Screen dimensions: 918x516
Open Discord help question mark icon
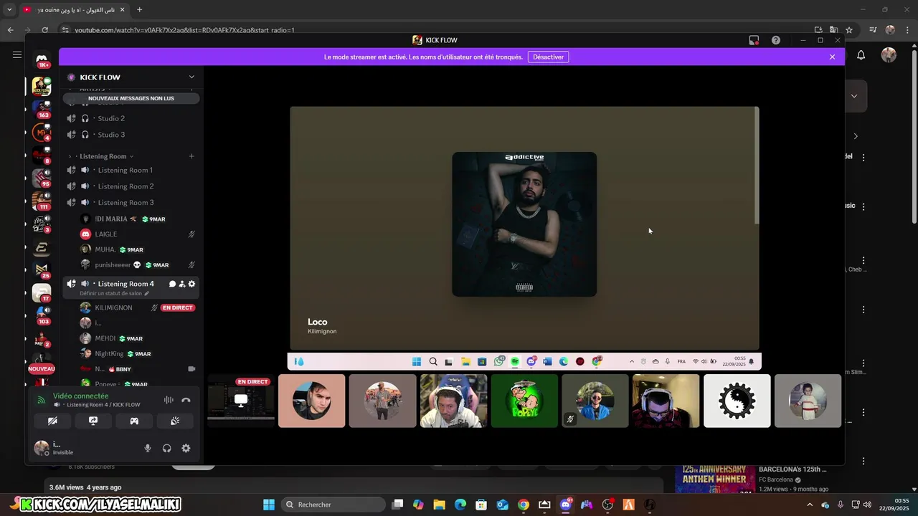pyautogui.click(x=776, y=40)
